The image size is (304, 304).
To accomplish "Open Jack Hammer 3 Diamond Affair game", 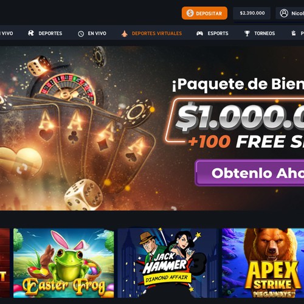I will 168,263.
